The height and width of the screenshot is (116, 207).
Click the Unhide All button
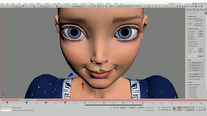pyautogui.click(x=196, y=74)
